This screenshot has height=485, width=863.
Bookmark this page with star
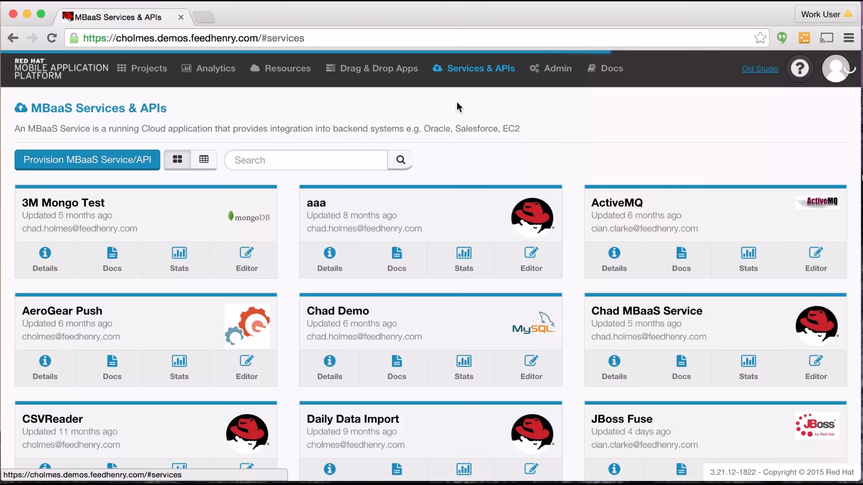point(760,38)
